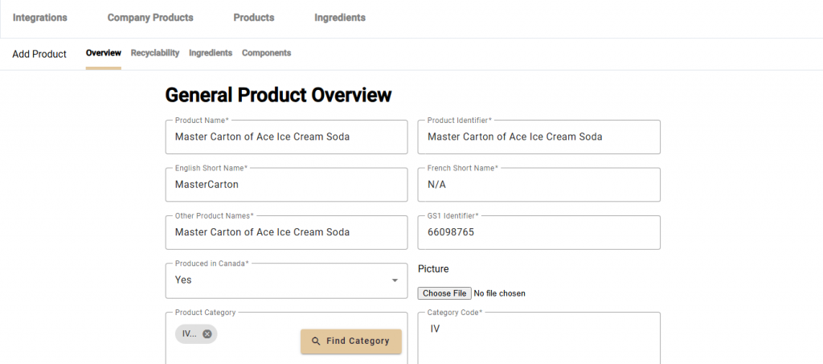Focus the Product Identifier field
823x364 pixels.
[538, 137]
